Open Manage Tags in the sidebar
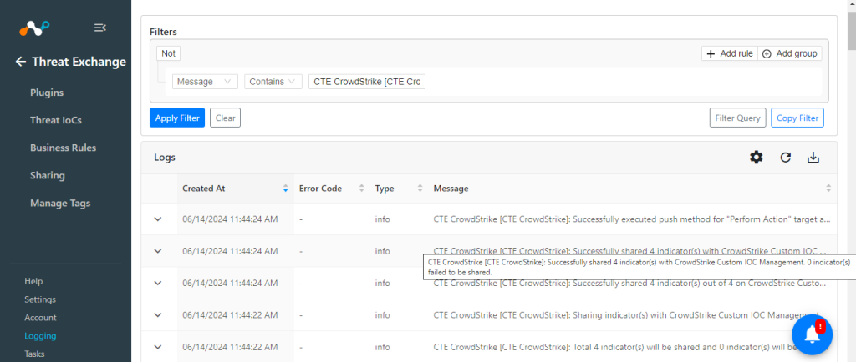This screenshot has height=362, width=856. pyautogui.click(x=60, y=203)
